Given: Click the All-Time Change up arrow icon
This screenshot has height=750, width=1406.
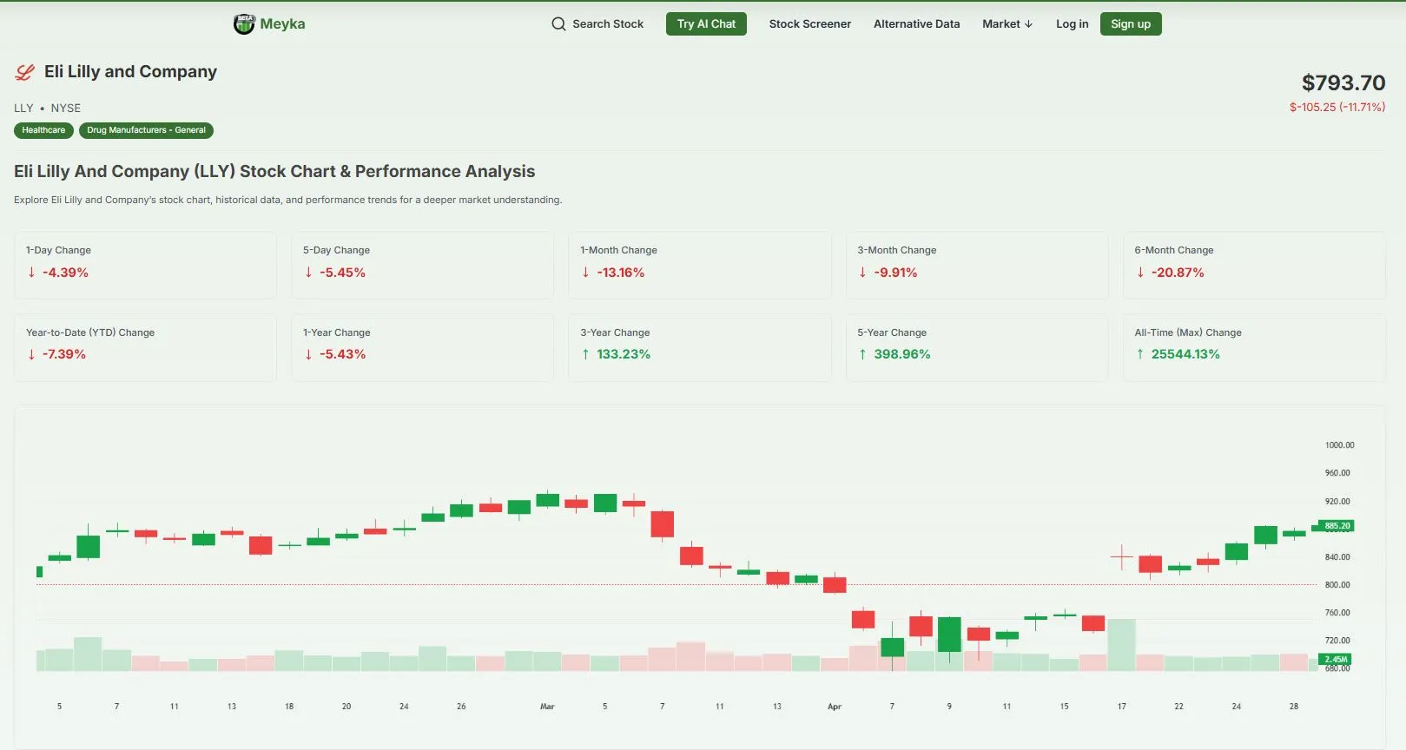Looking at the screenshot, I should click(1140, 354).
